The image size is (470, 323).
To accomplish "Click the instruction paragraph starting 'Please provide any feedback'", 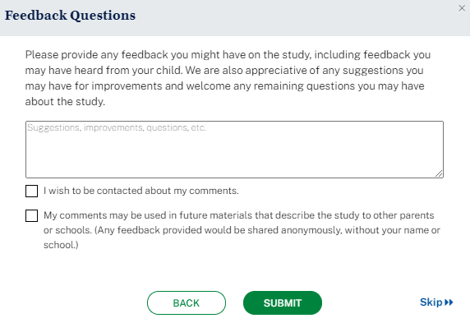I will [228, 78].
